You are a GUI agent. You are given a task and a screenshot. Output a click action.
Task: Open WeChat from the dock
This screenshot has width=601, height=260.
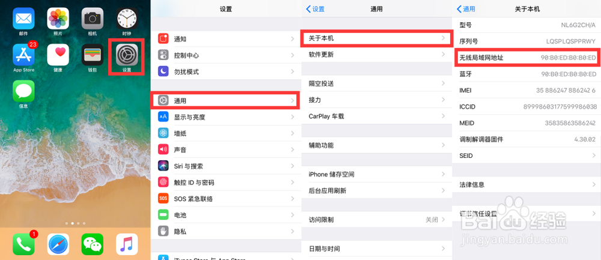coord(92,244)
